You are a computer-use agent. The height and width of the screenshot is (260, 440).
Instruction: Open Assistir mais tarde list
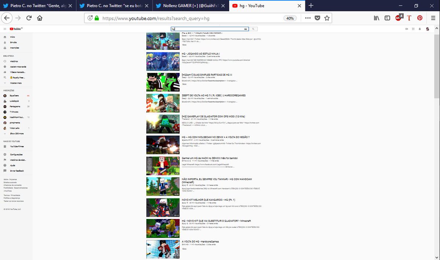click(18, 67)
